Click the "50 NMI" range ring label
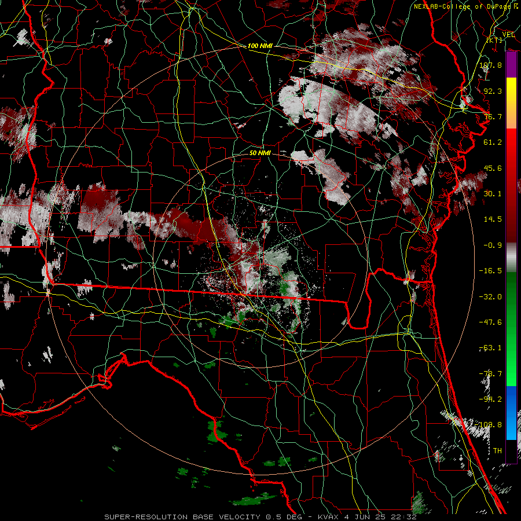This screenshot has height=521, width=521. (x=260, y=153)
